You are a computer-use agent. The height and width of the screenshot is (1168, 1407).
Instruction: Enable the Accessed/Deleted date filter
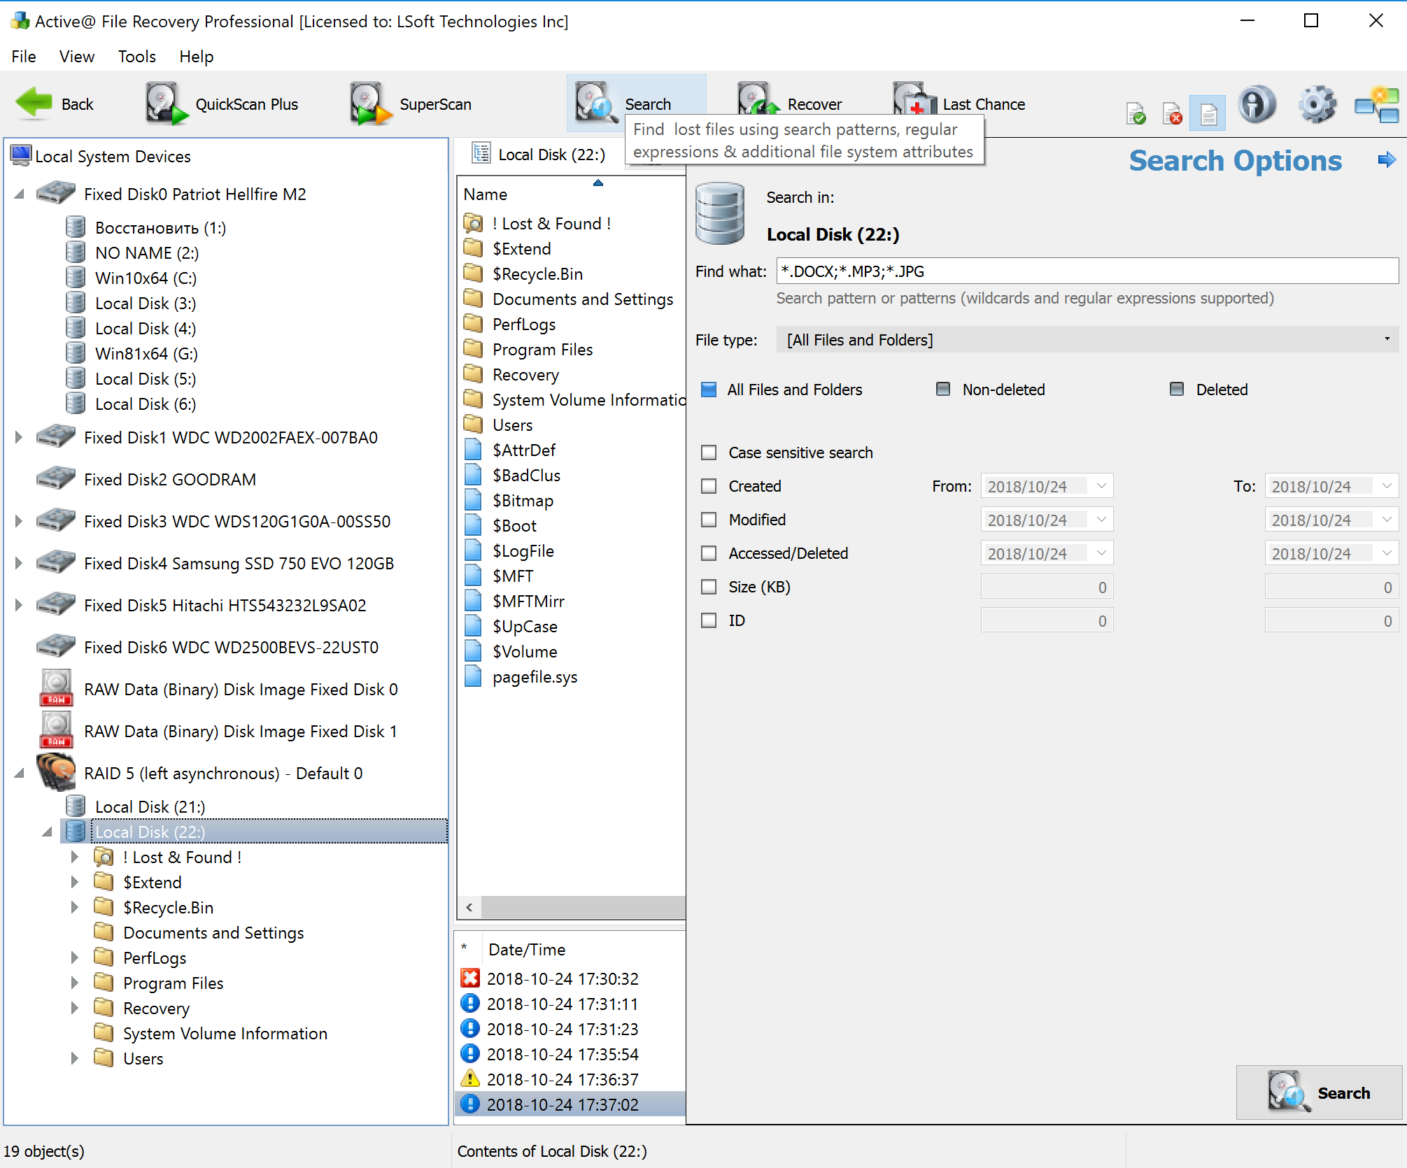709,553
